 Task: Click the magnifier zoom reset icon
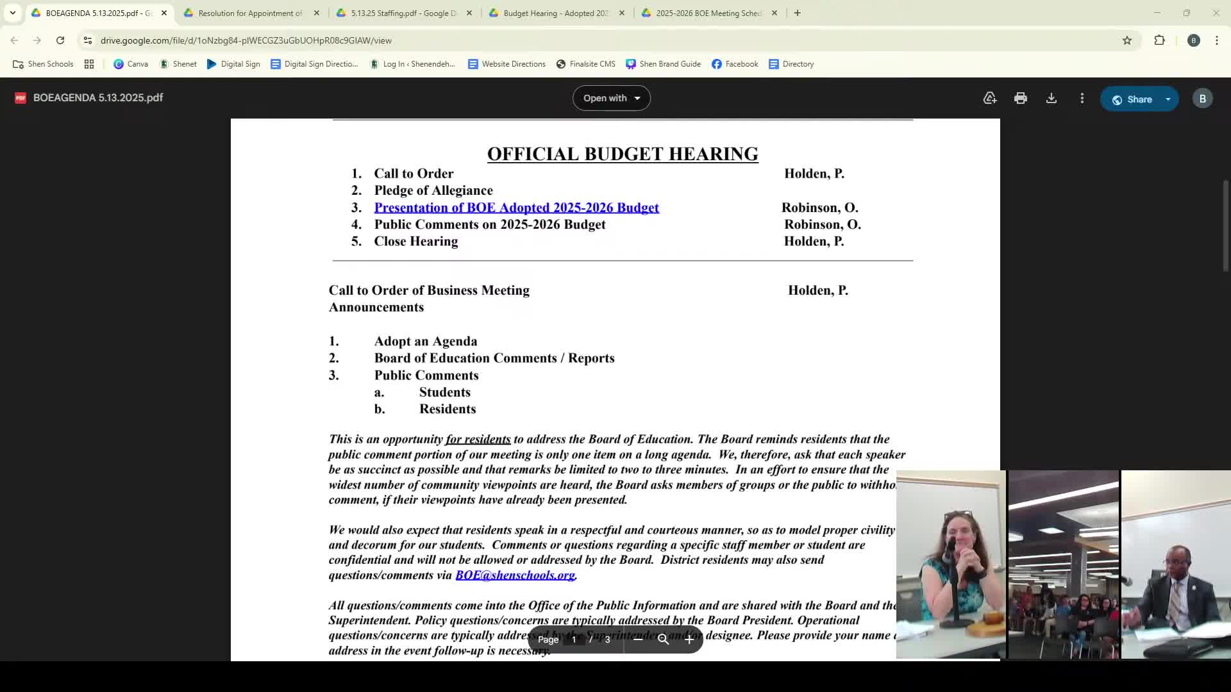click(x=664, y=639)
